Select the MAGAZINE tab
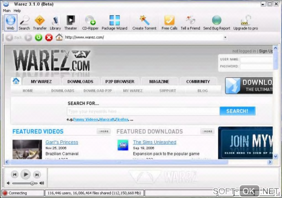282x198 pixels. pyautogui.click(x=159, y=81)
